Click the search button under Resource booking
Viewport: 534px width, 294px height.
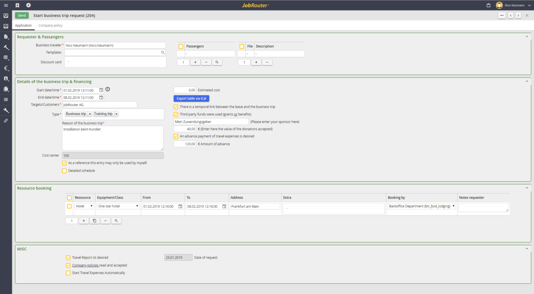[116, 221]
